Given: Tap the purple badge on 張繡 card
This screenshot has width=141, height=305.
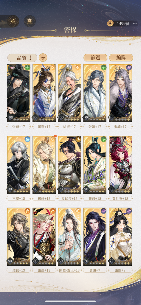Looking at the screenshot, I should [129, 68].
